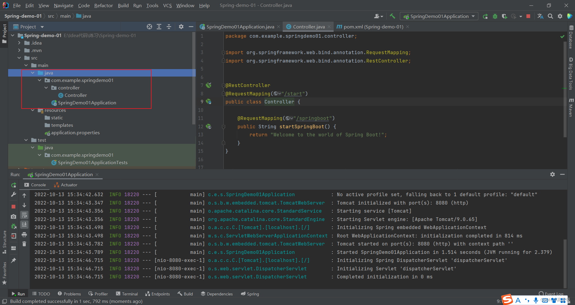
Task: Click /springboot URL mapping link
Action: (313, 118)
